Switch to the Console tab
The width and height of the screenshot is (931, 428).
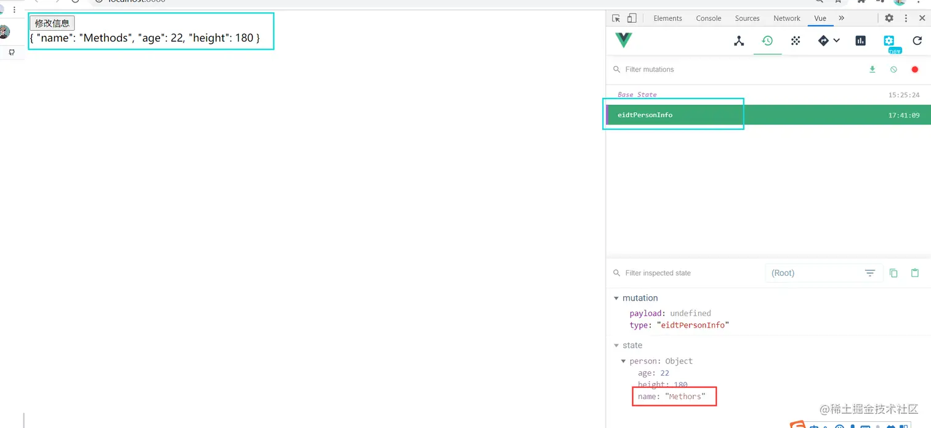[x=709, y=18]
